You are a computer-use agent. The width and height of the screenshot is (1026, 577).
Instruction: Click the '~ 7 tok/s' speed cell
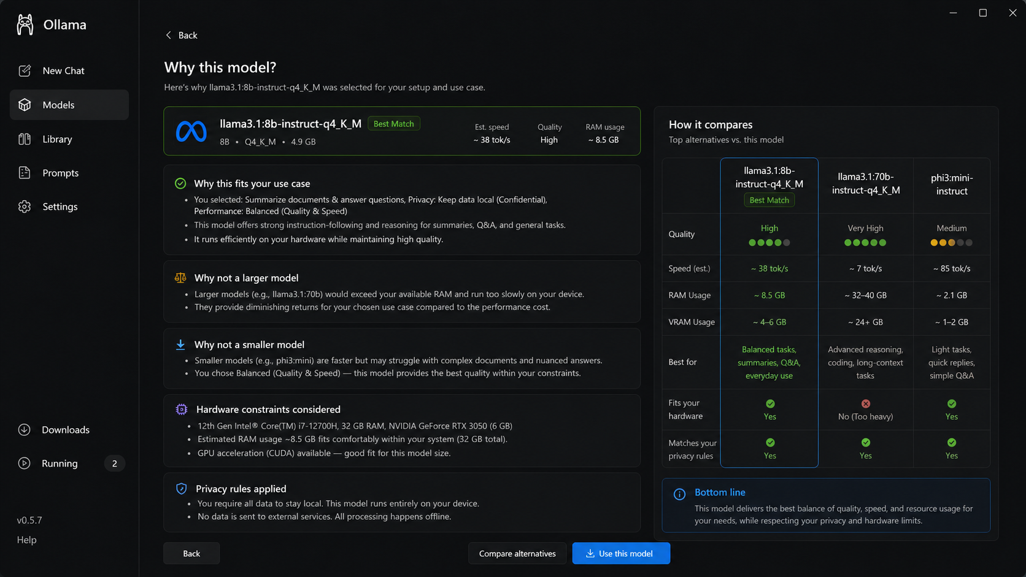coord(866,269)
